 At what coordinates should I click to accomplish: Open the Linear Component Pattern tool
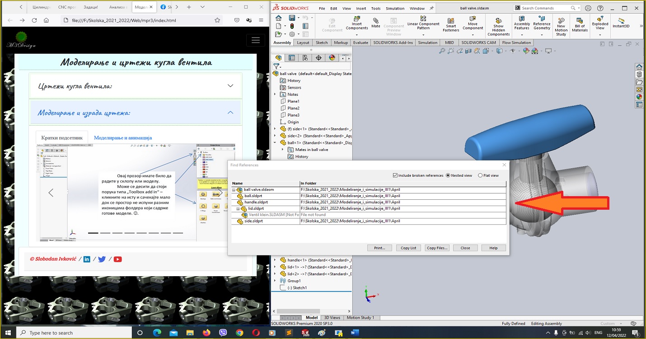[x=423, y=23]
